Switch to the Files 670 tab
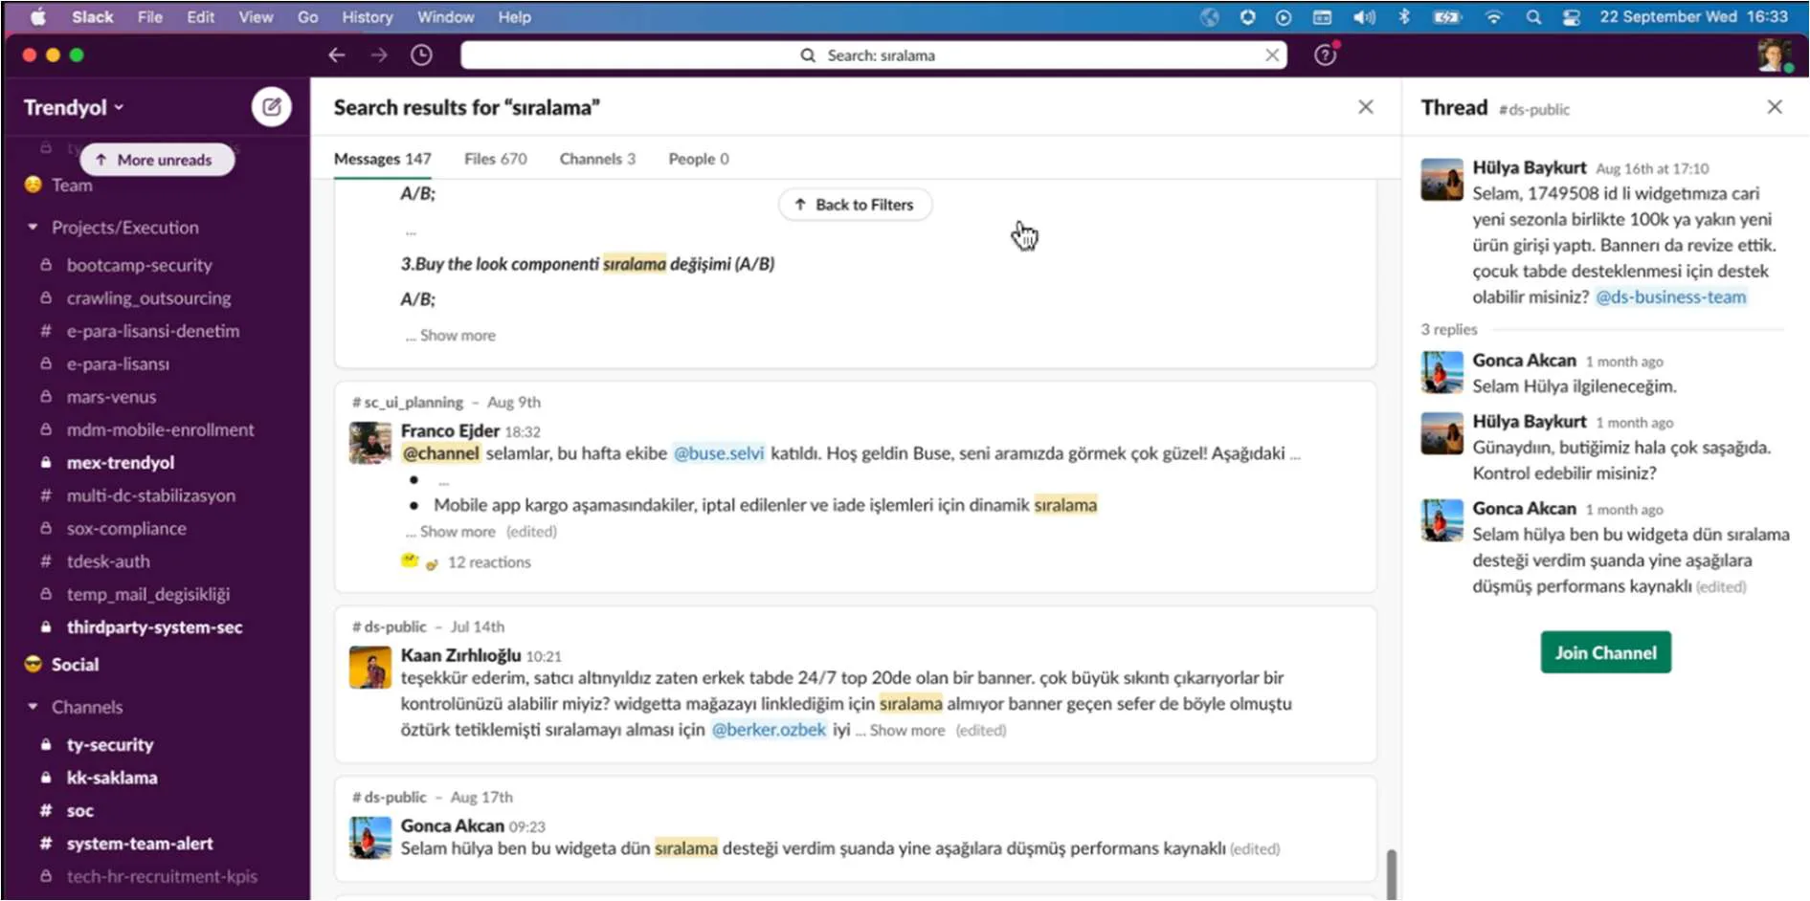 coord(495,159)
